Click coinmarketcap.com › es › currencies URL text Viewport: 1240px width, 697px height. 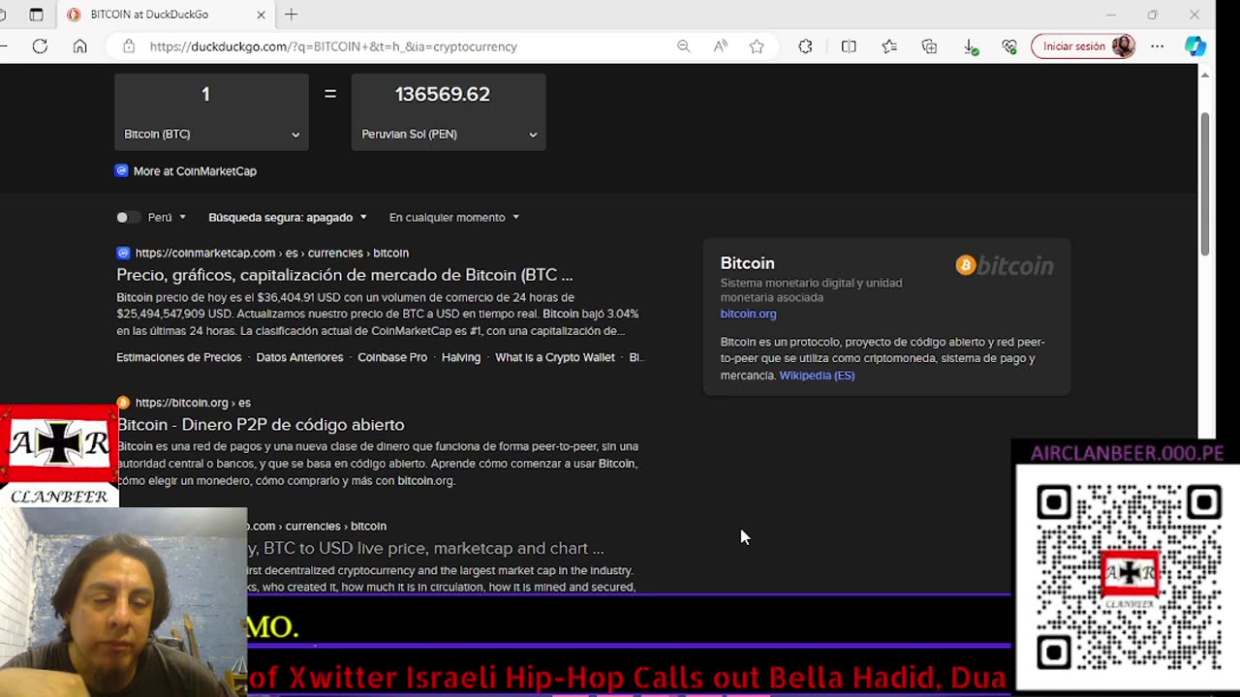[x=272, y=253]
